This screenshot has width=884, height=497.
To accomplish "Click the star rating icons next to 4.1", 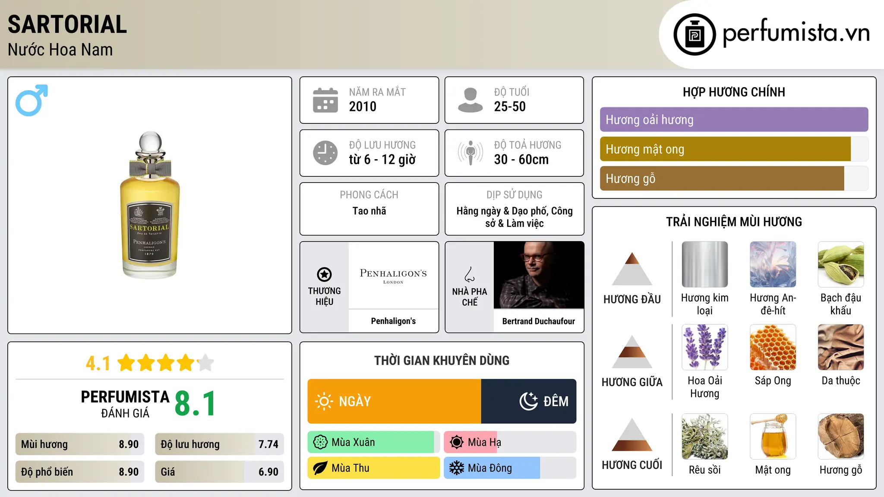I will pyautogui.click(x=166, y=363).
